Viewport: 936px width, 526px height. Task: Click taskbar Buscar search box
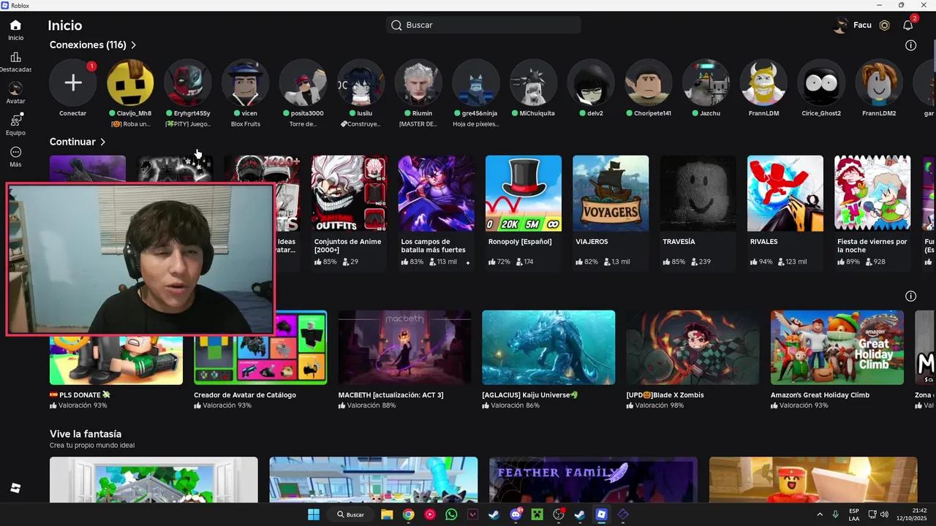pos(352,514)
